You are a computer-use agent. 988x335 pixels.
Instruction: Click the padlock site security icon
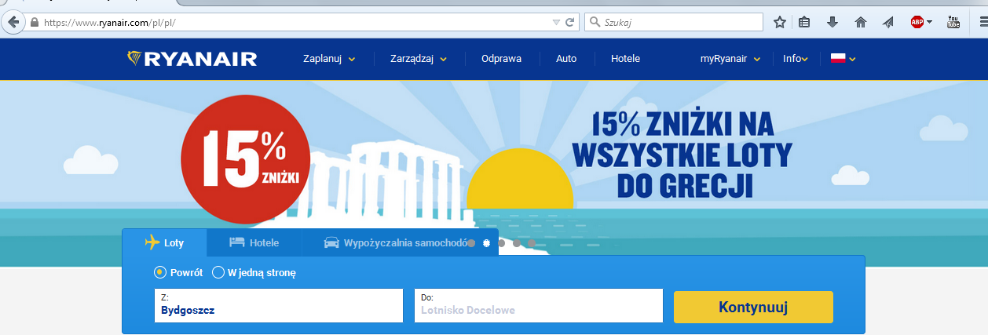[x=35, y=22]
